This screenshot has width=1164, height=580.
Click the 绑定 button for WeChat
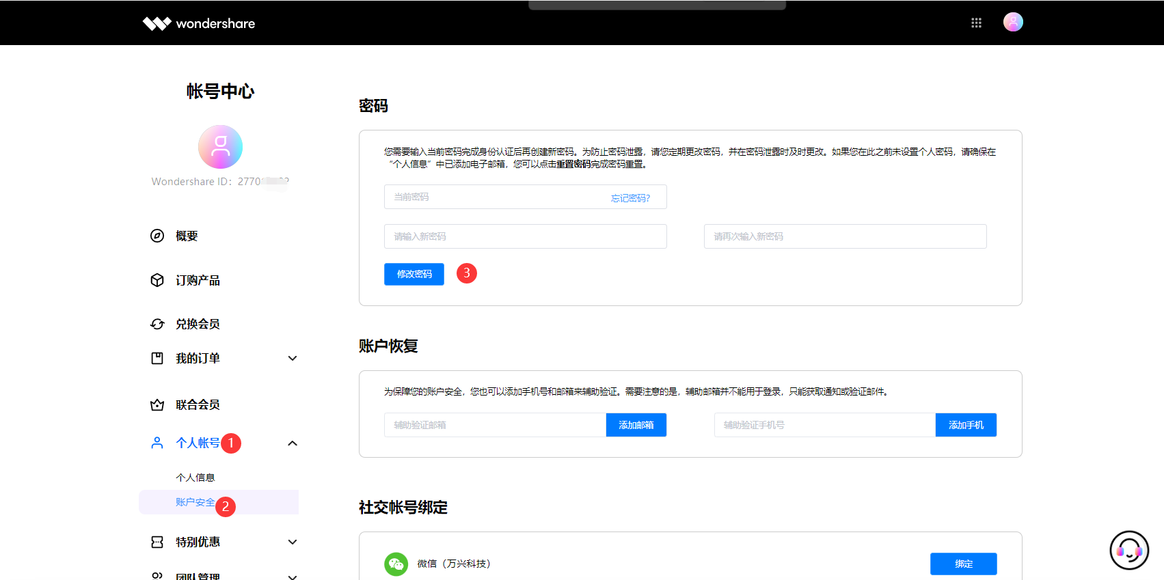coord(963,564)
